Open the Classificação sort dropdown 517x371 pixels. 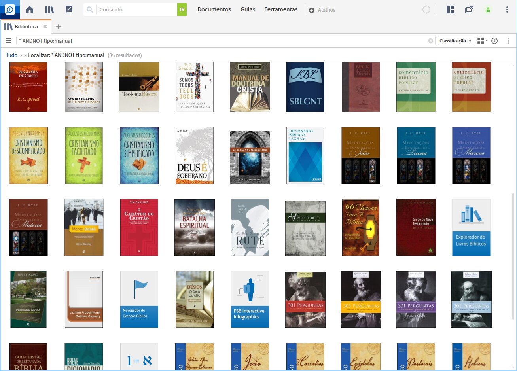(456, 41)
